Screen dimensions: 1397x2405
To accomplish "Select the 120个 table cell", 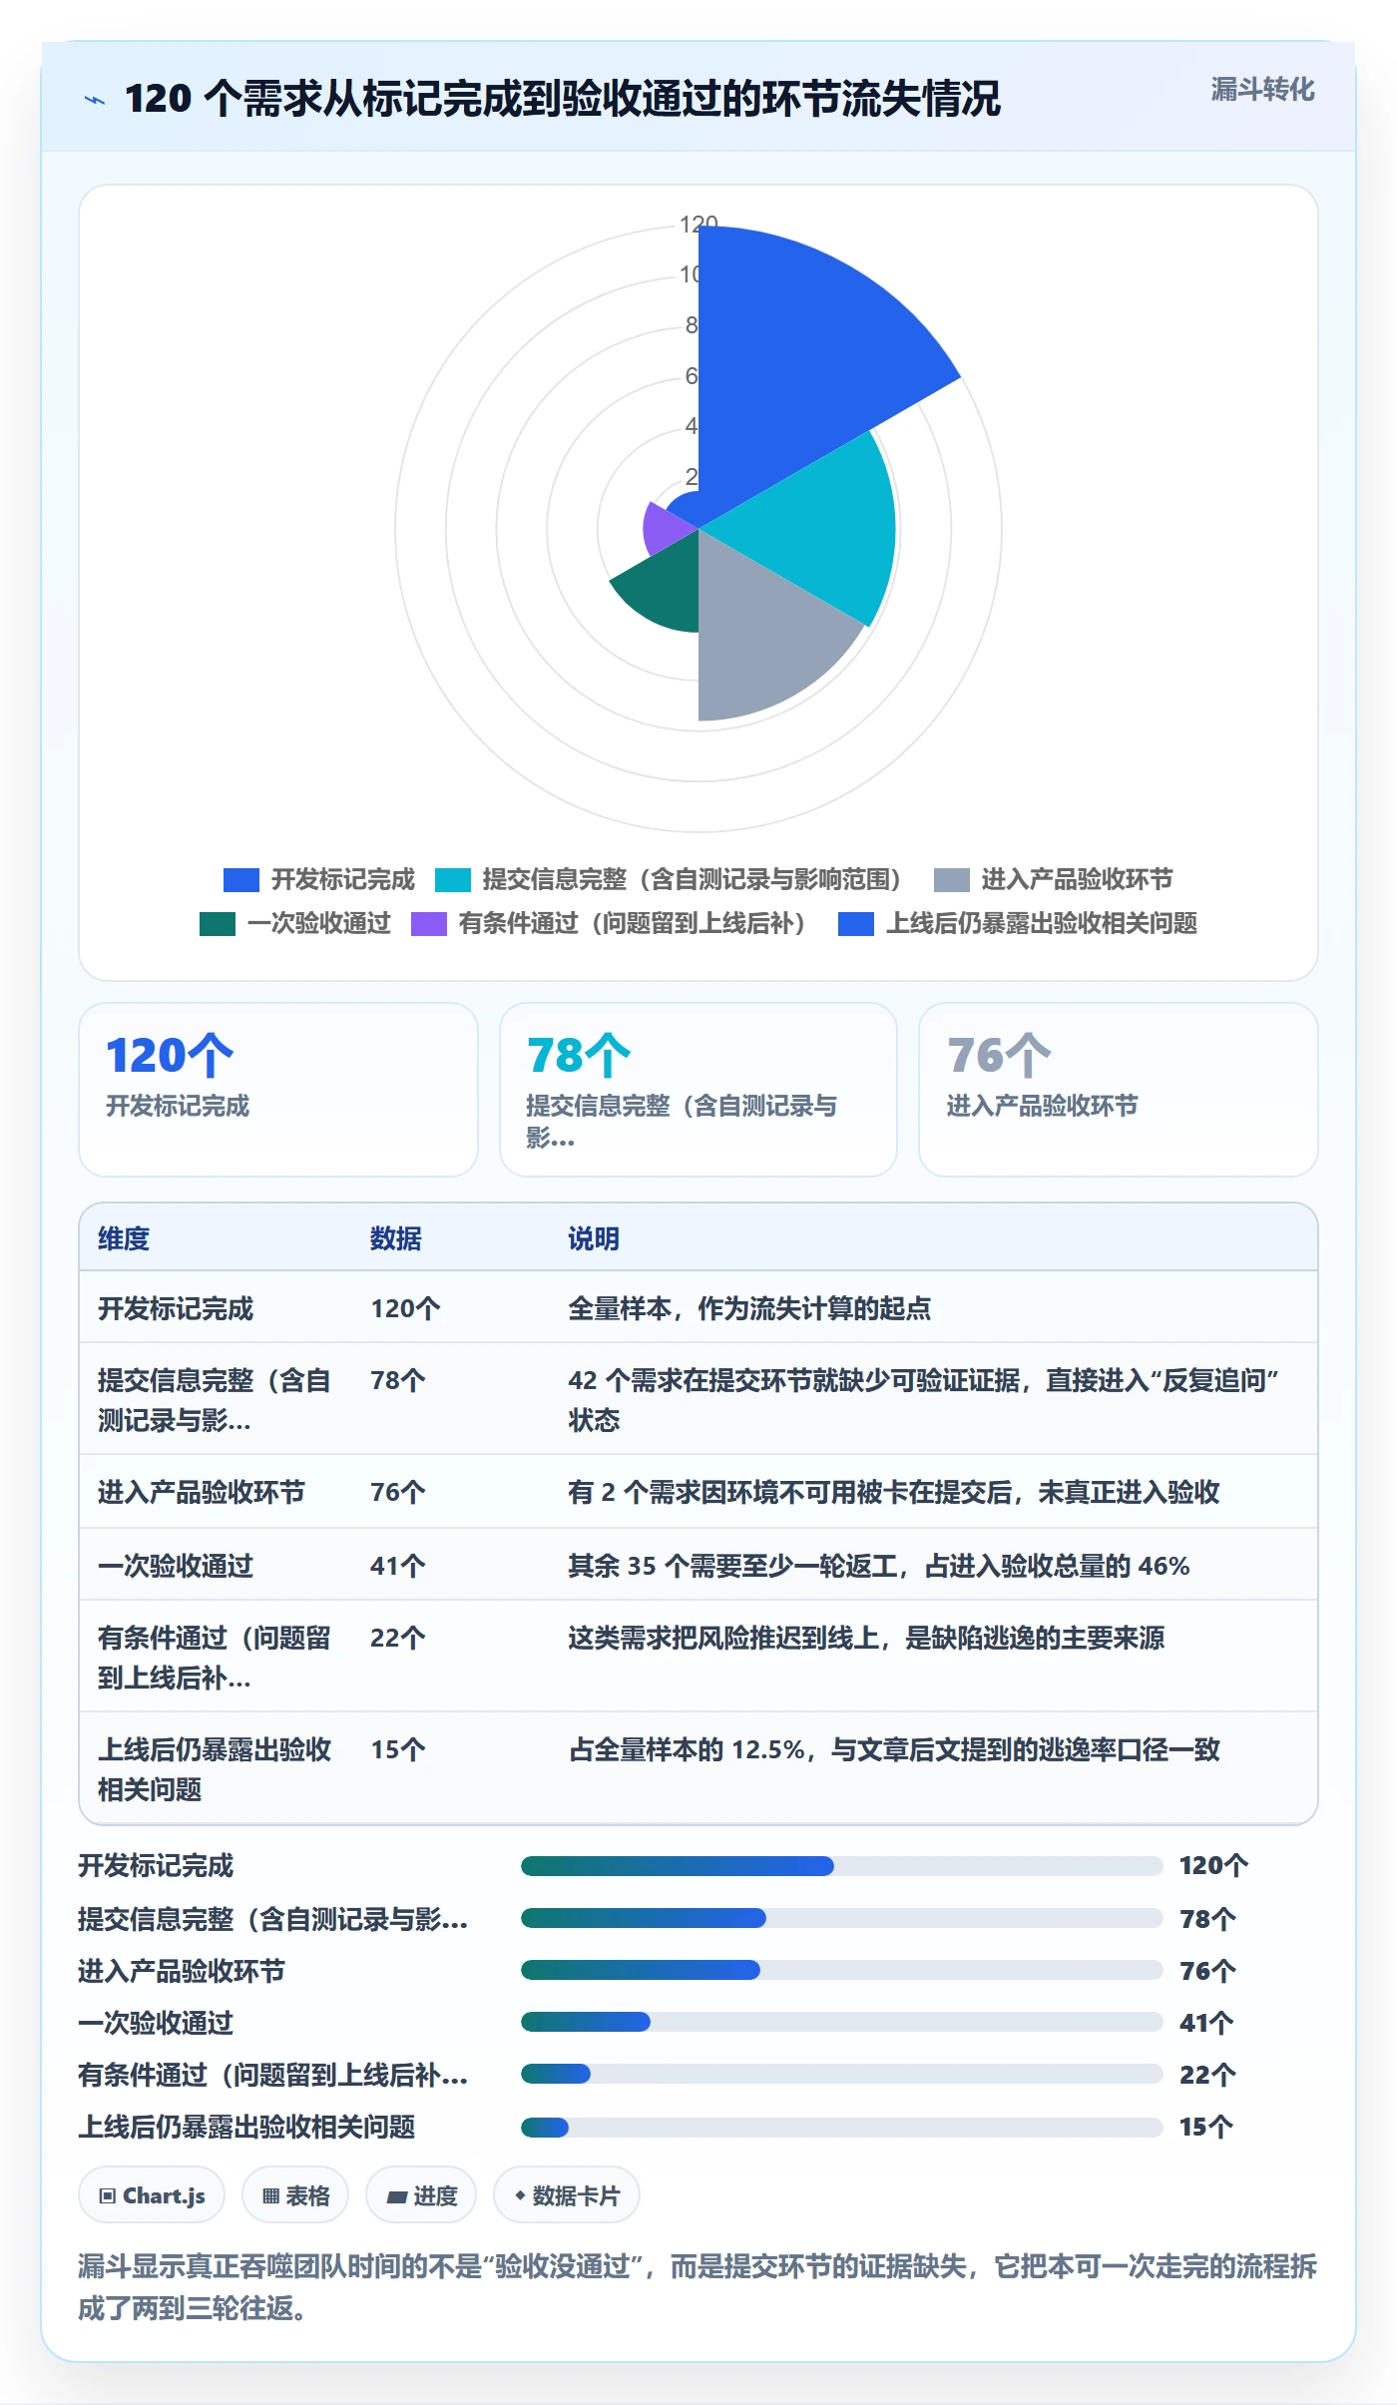I will tap(405, 1308).
